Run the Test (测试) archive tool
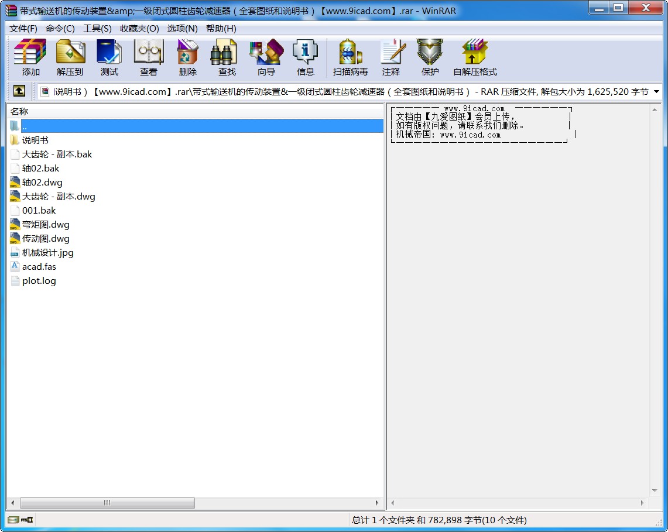 pos(109,57)
